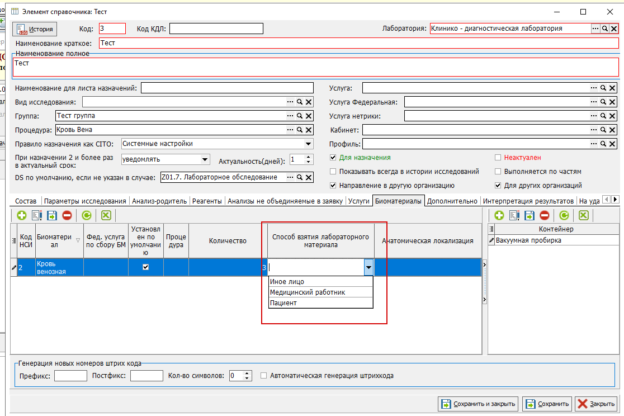Uncheck Для назначения checkbox
Image resolution: width=624 pixels, height=416 pixels.
pos(333,158)
